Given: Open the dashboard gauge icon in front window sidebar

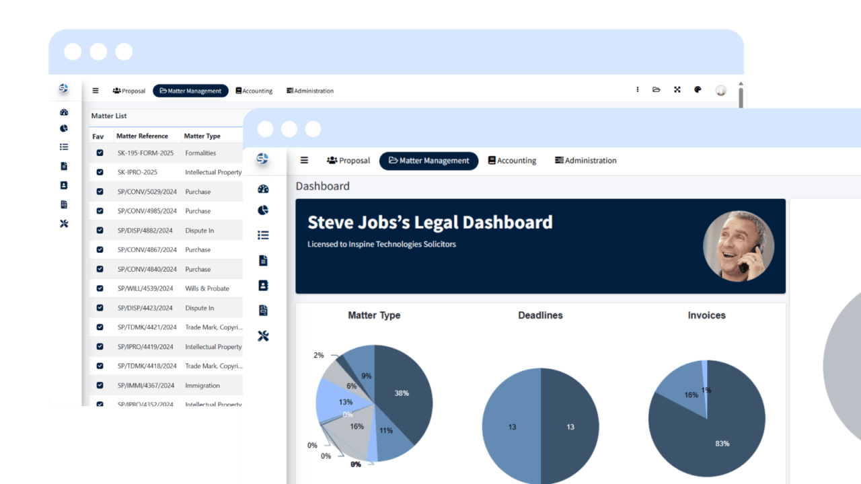Looking at the screenshot, I should [263, 189].
